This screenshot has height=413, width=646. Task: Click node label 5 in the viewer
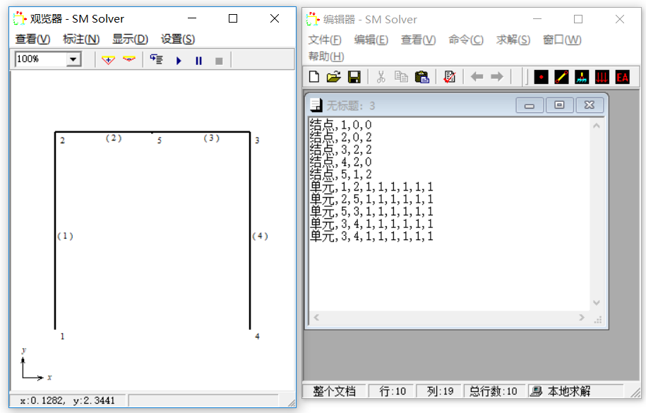(160, 140)
